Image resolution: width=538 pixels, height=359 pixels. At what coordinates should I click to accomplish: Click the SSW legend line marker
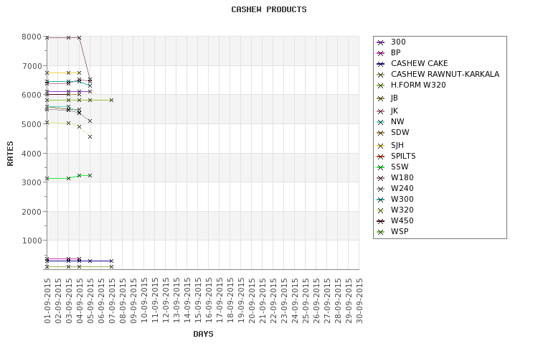click(x=380, y=167)
